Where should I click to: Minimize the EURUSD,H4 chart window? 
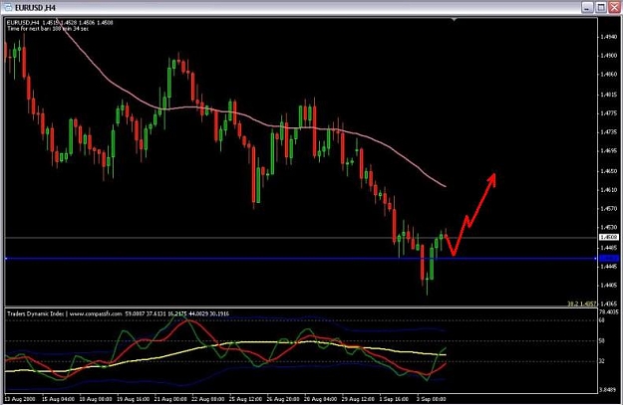(x=587, y=7)
